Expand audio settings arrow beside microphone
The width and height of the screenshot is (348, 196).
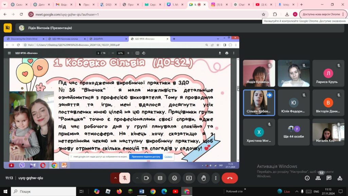[115, 178]
